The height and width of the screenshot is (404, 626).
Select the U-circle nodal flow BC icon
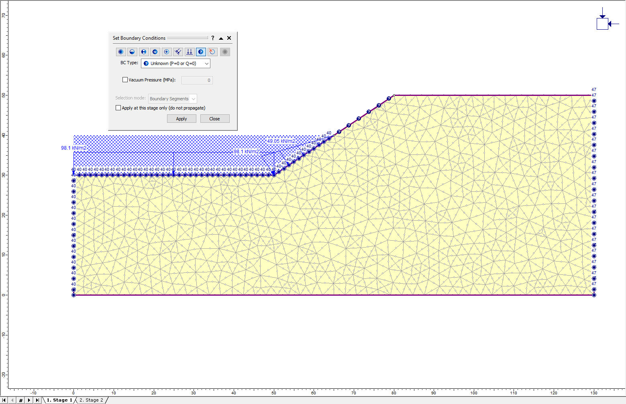(x=155, y=52)
